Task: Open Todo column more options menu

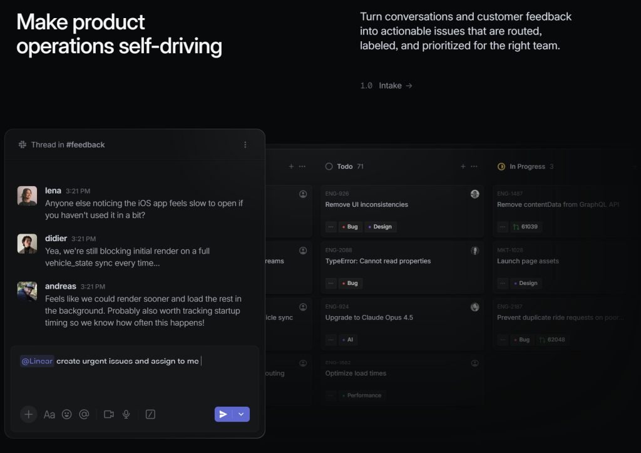Action: tap(474, 166)
